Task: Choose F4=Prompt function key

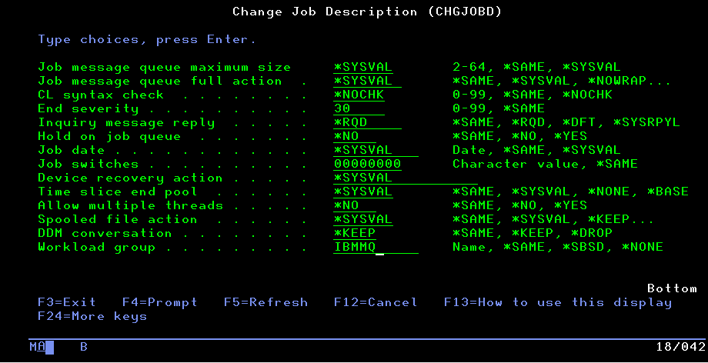Action: pos(160,302)
